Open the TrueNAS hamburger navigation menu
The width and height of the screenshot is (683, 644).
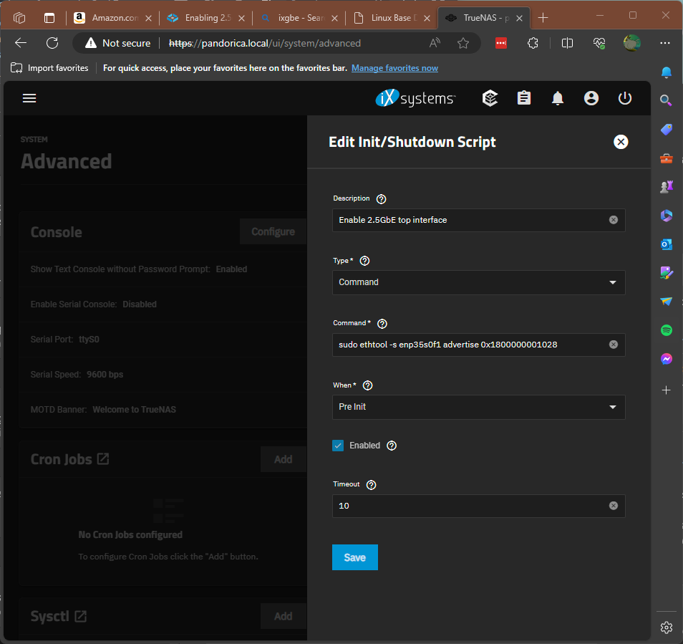click(x=29, y=98)
